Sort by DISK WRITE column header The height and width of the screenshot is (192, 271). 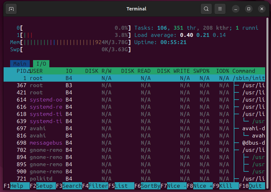[173, 71]
